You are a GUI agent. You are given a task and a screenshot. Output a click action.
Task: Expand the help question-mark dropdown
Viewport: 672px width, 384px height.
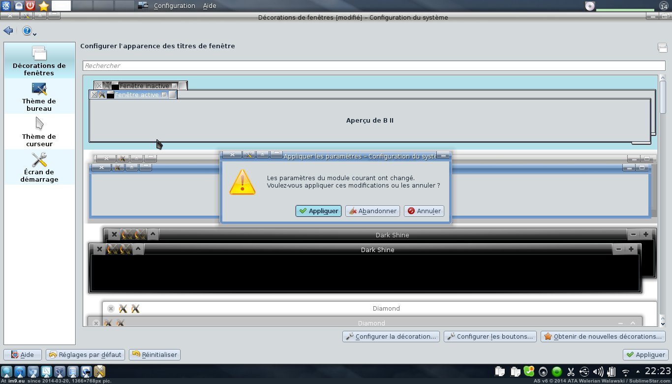[x=29, y=32]
